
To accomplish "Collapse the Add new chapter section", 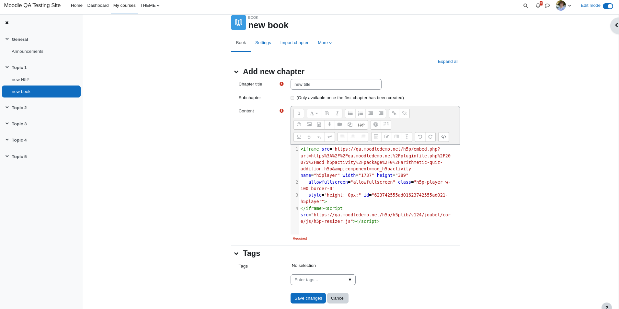I will click(x=236, y=72).
